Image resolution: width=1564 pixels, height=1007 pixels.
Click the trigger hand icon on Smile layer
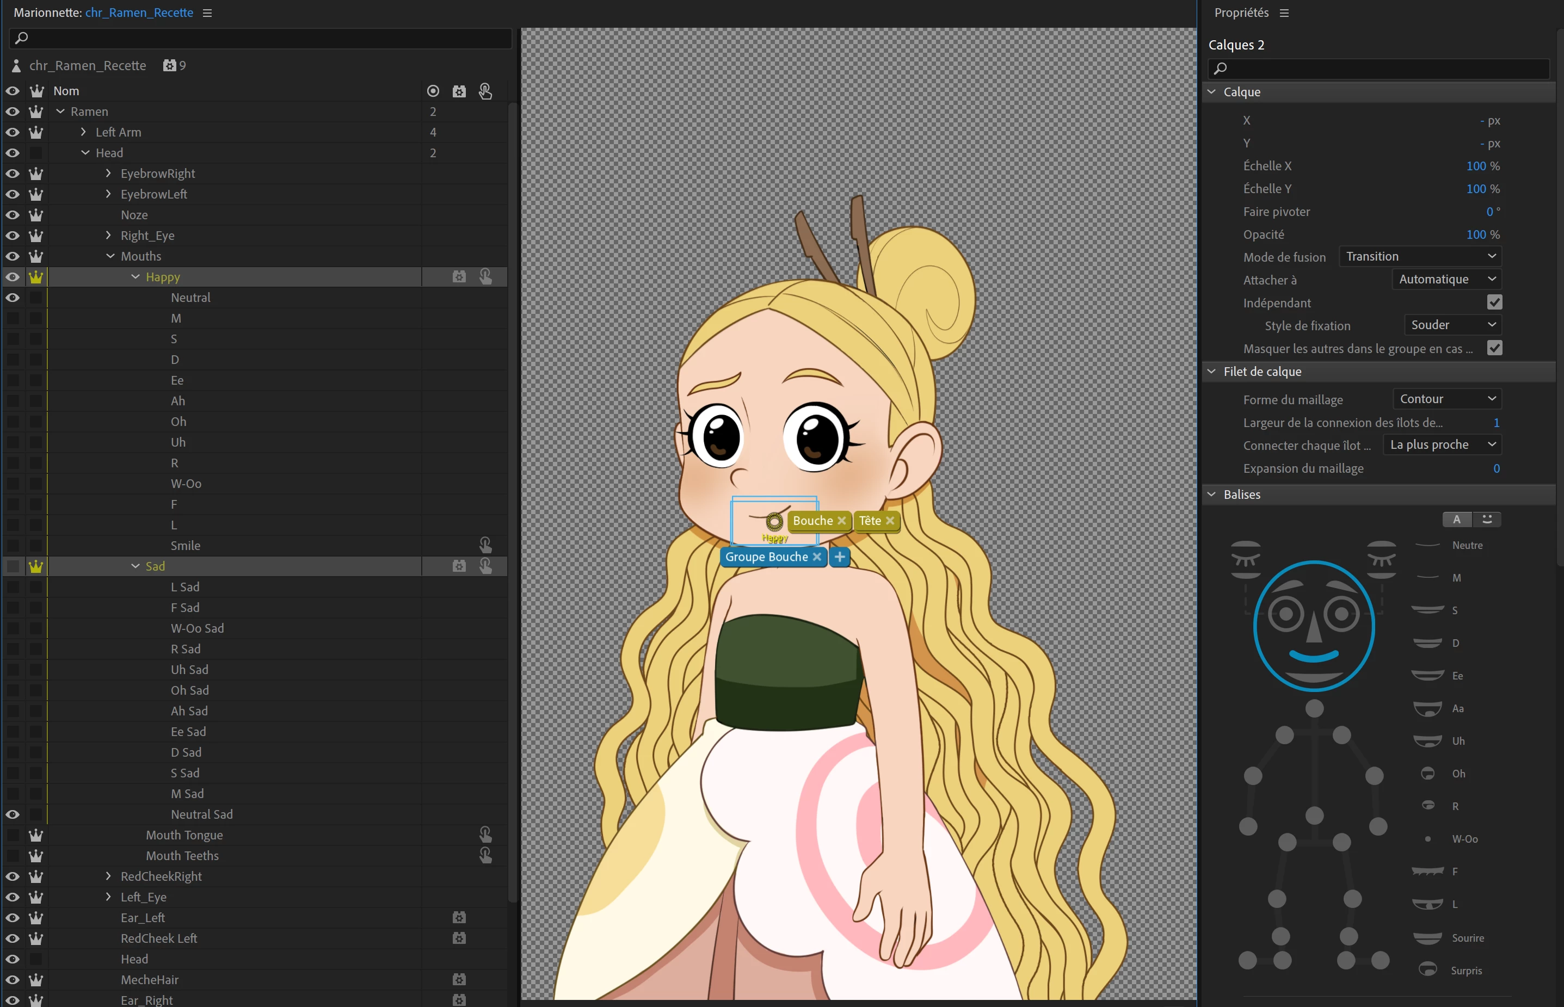(x=485, y=545)
